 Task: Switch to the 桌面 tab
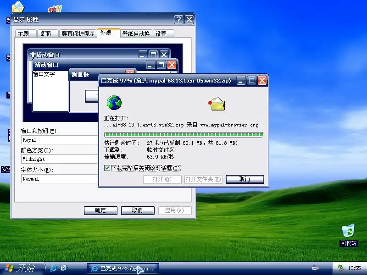point(48,33)
